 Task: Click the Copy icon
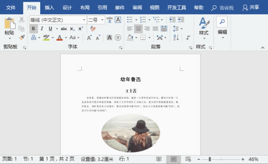click(21, 28)
